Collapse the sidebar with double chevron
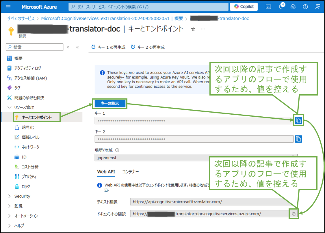325x233 pixels. [77, 47]
